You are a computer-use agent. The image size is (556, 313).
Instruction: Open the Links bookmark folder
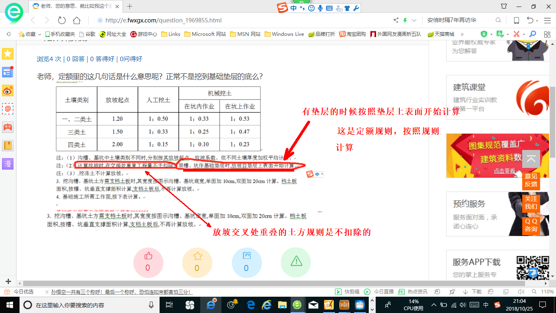(171, 34)
